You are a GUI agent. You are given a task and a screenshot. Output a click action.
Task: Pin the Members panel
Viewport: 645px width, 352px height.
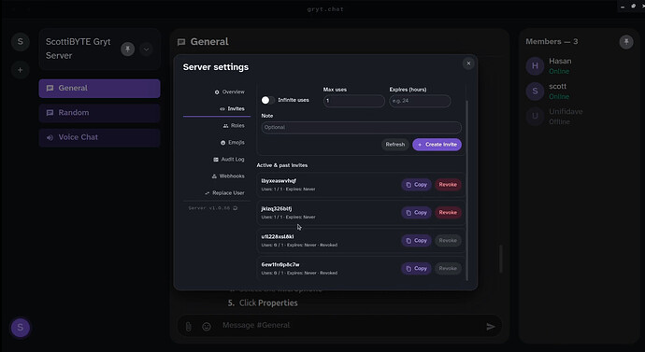[x=626, y=42]
